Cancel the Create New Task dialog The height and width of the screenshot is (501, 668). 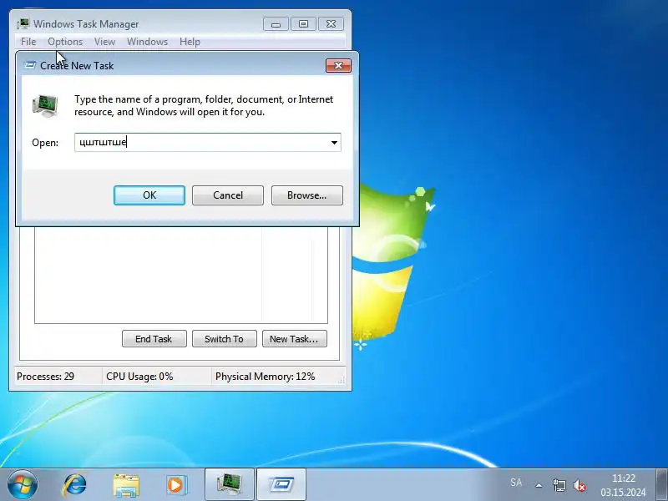pyautogui.click(x=228, y=195)
